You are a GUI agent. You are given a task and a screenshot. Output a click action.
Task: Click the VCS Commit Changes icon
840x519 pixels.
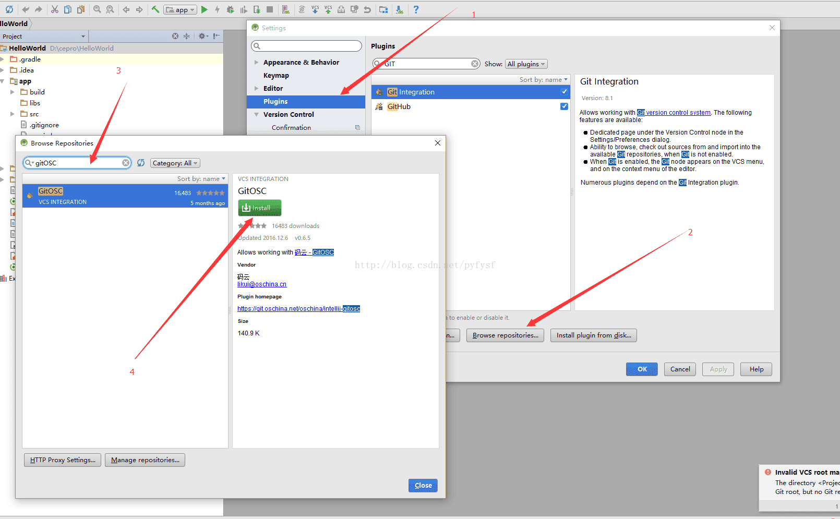pyautogui.click(x=328, y=9)
